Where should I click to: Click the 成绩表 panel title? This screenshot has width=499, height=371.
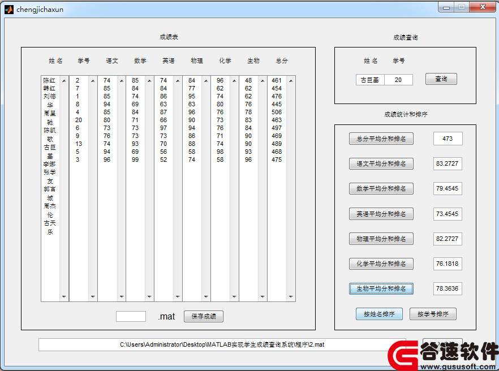click(x=169, y=37)
